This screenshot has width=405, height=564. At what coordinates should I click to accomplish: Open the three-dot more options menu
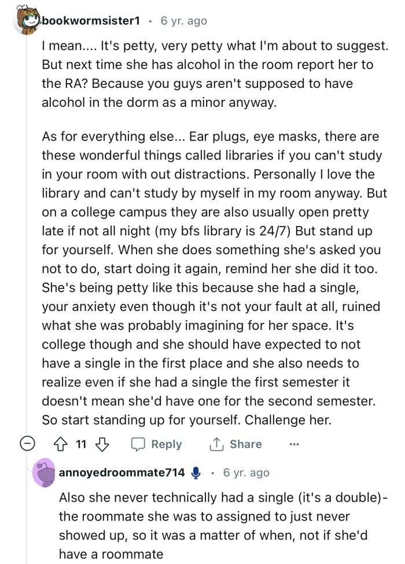[x=294, y=444]
